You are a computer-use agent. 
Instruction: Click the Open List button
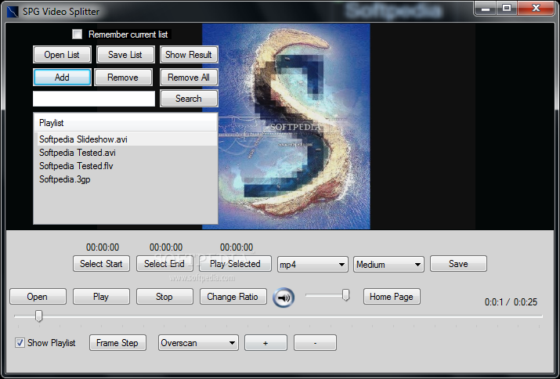62,55
